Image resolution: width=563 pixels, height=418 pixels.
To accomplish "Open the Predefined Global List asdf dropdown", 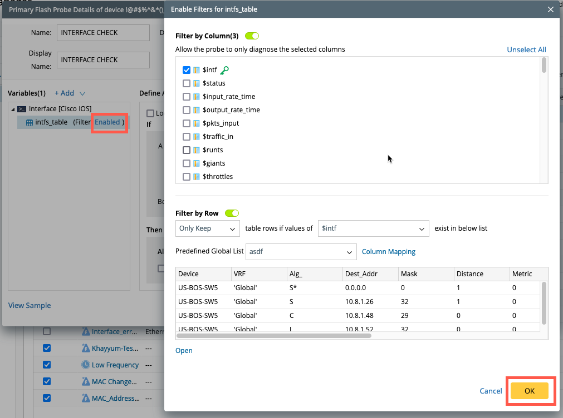I will click(301, 252).
